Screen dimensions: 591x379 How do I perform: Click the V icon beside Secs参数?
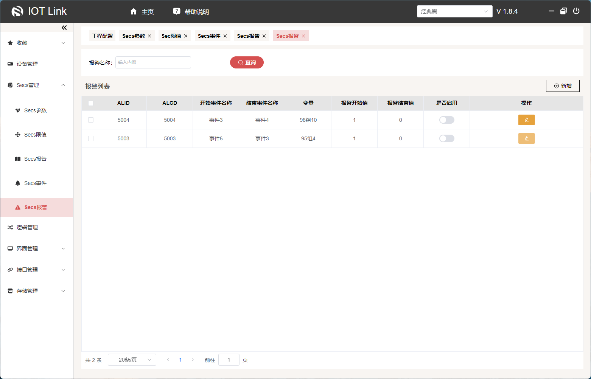18,110
